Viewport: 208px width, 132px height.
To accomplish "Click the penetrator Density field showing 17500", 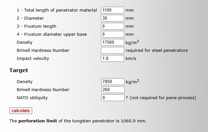I will click(x=113, y=42).
